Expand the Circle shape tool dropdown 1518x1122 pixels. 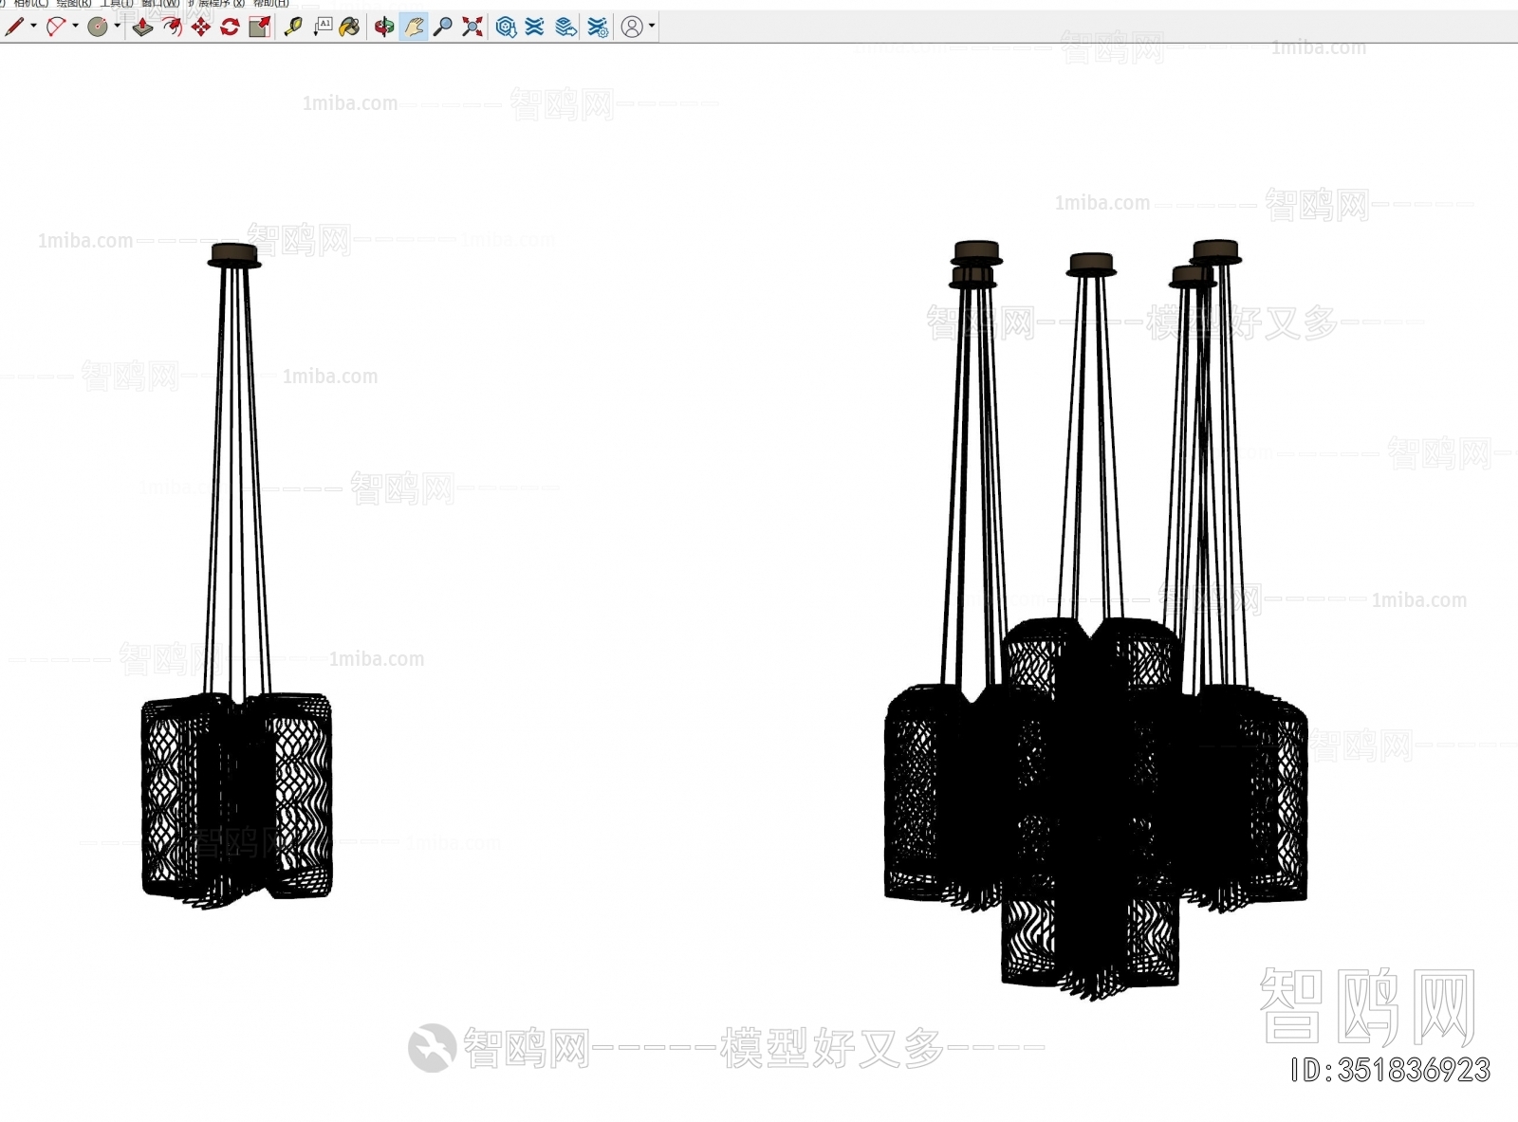[117, 27]
